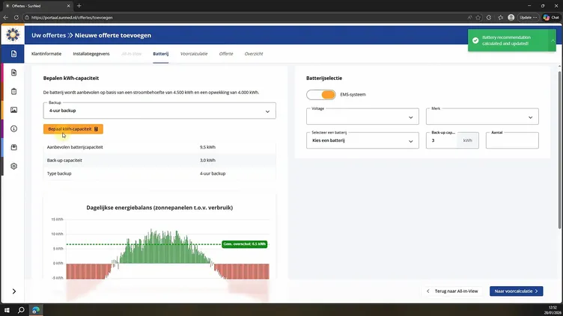This screenshot has width=563, height=316.
Task: Click the SunNed logo in sidebar
Action: click(13, 34)
